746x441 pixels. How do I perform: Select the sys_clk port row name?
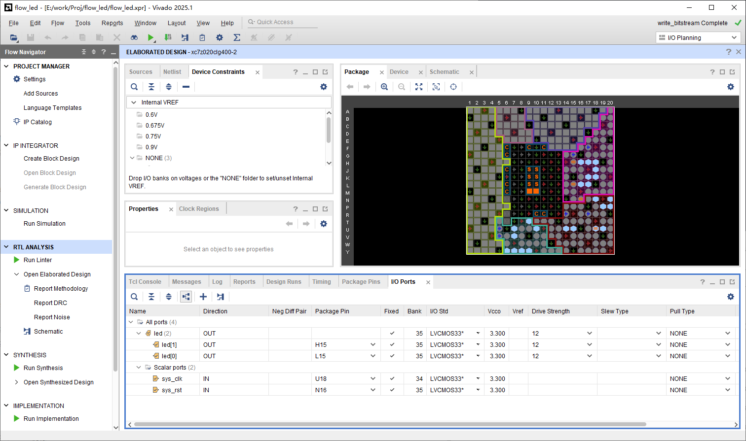coord(172,379)
